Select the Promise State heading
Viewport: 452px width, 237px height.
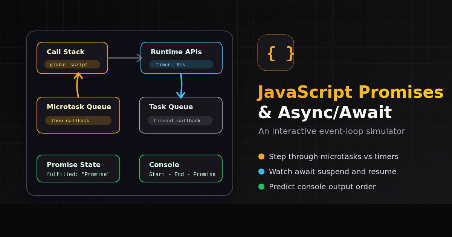(73, 164)
